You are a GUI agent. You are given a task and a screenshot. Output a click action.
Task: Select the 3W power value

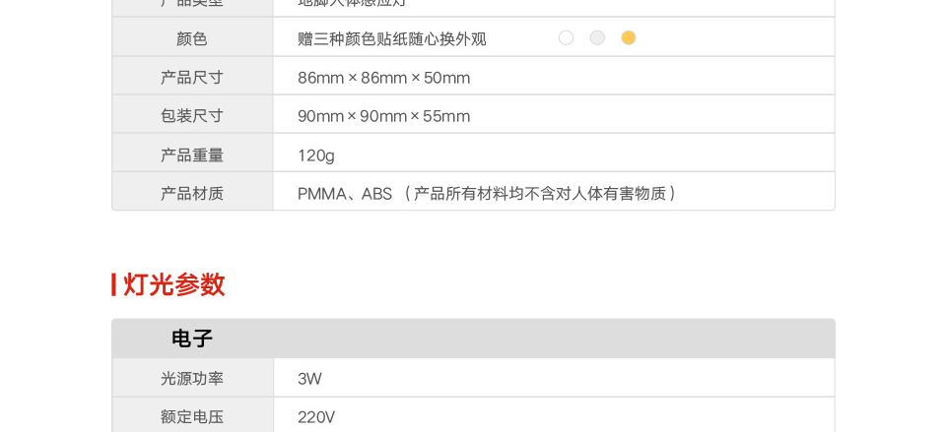coord(309,379)
